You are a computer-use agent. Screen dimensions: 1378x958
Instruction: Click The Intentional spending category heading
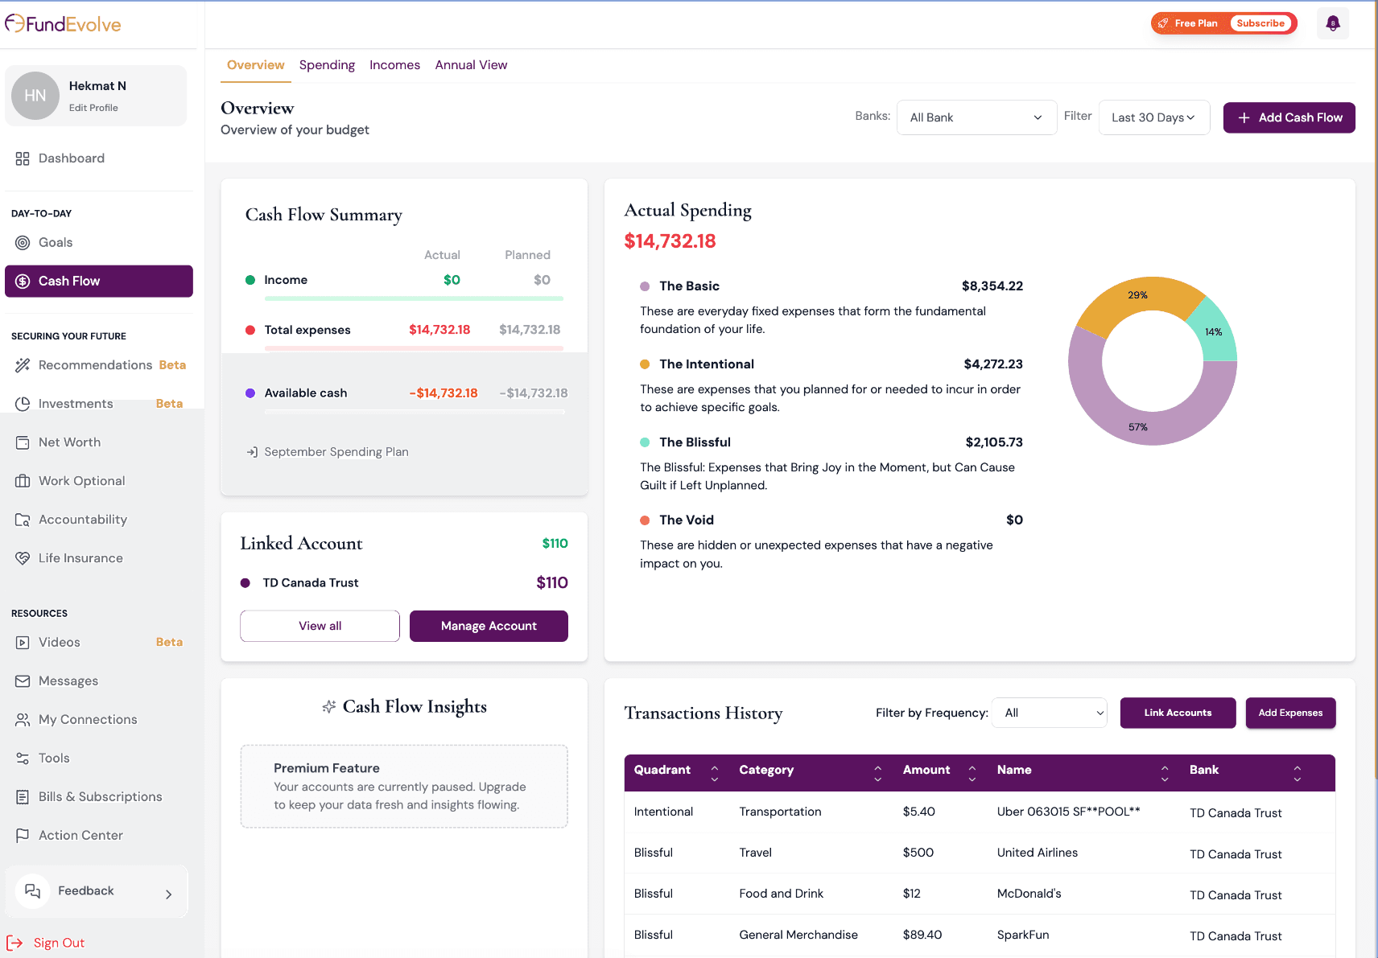[x=707, y=364]
